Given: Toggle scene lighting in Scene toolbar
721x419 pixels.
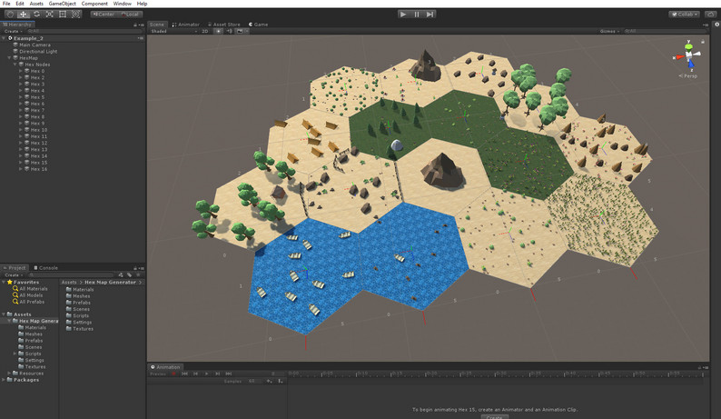Looking at the screenshot, I should point(219,31).
